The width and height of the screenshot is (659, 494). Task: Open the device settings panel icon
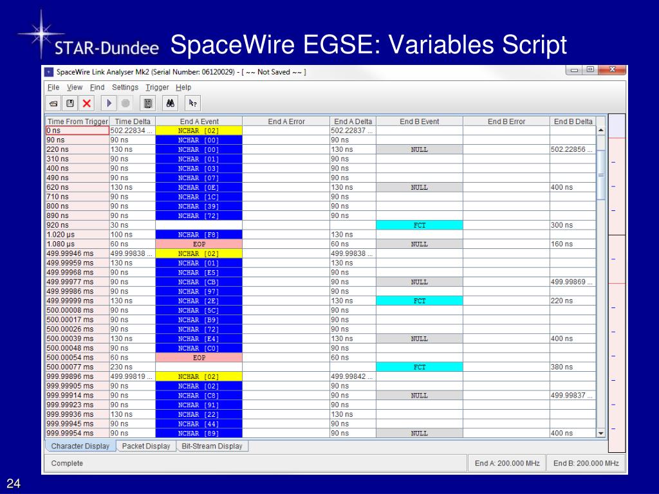pyautogui.click(x=148, y=104)
